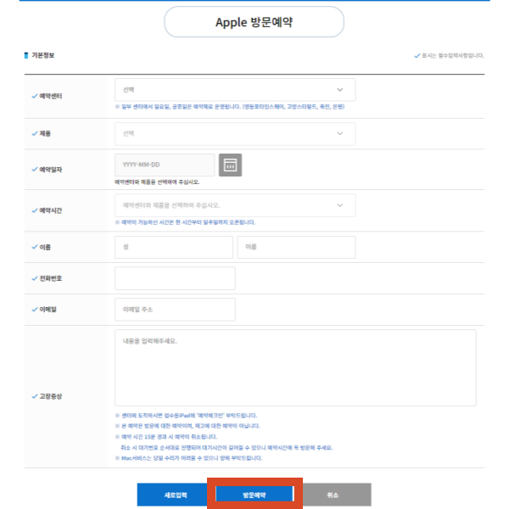
Task: Click the 이메일 row label
Action: click(48, 310)
